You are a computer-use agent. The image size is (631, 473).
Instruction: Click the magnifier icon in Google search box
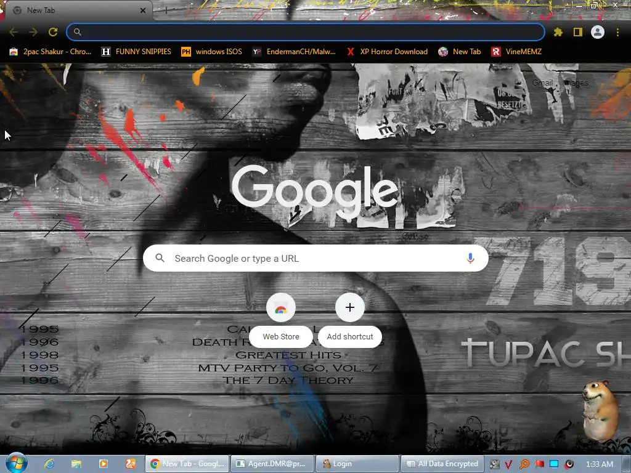tap(160, 258)
